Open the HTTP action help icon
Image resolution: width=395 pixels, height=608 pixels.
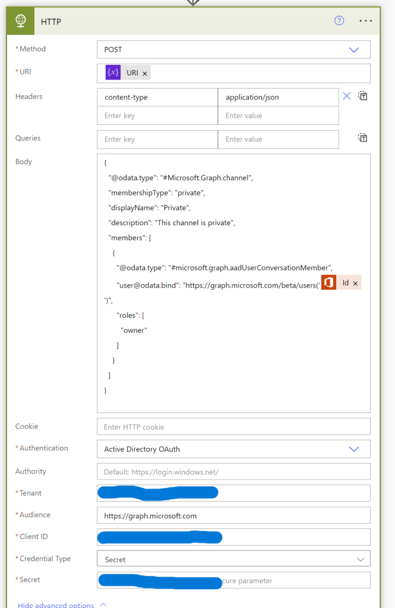[x=339, y=21]
